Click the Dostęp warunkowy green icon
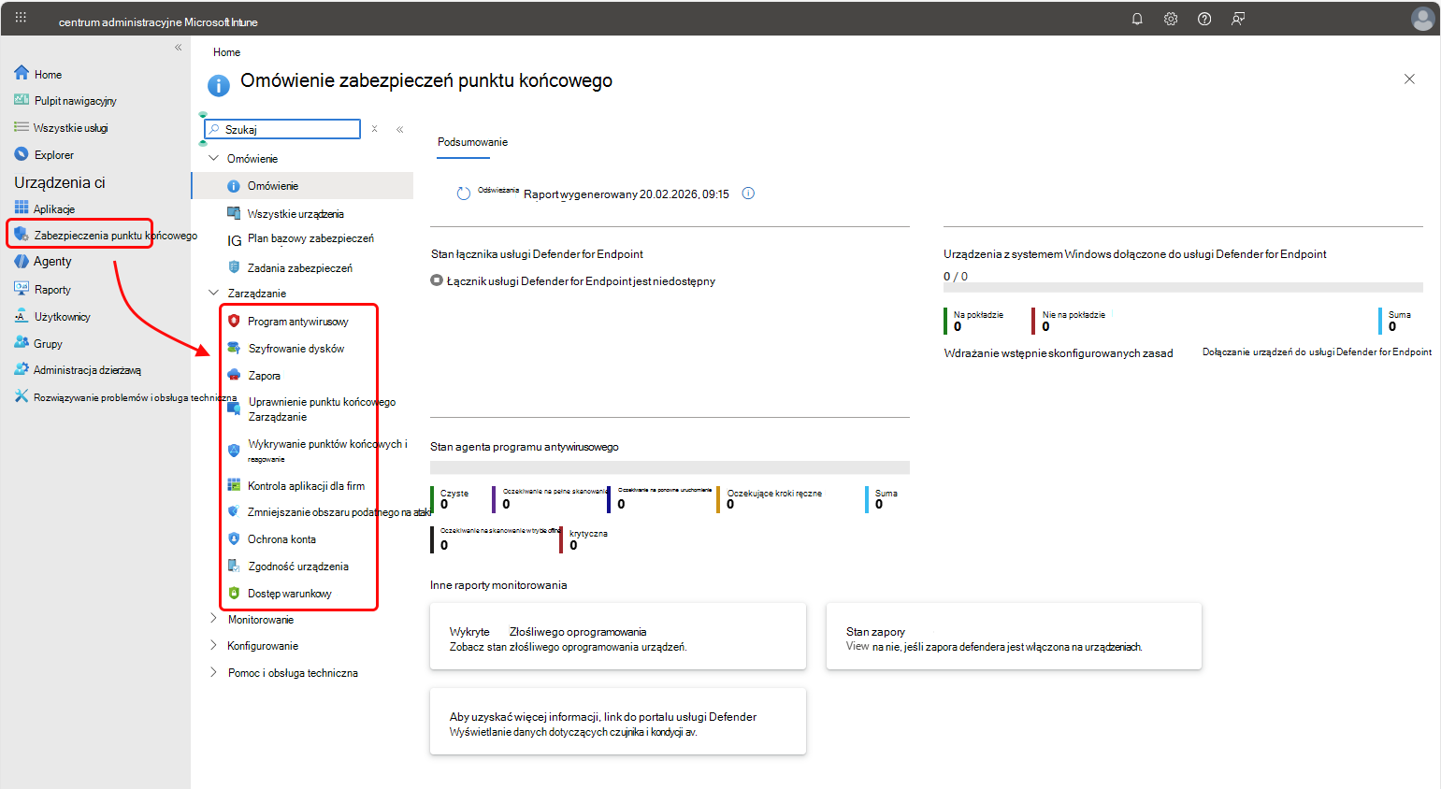Screen dimensions: 1441x789 coord(234,593)
